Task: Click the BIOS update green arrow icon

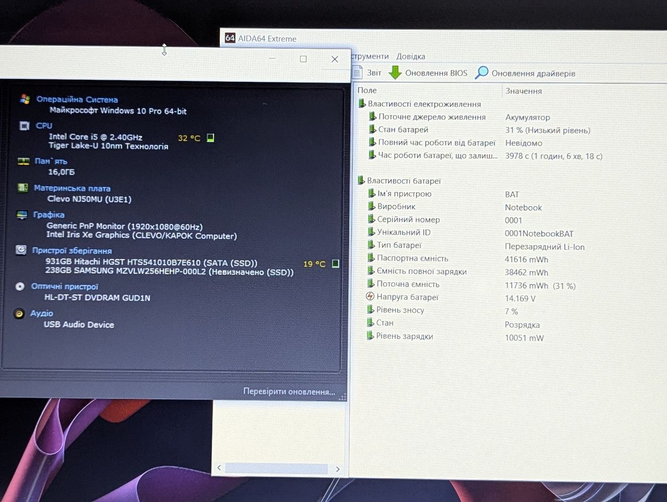Action: coord(396,72)
